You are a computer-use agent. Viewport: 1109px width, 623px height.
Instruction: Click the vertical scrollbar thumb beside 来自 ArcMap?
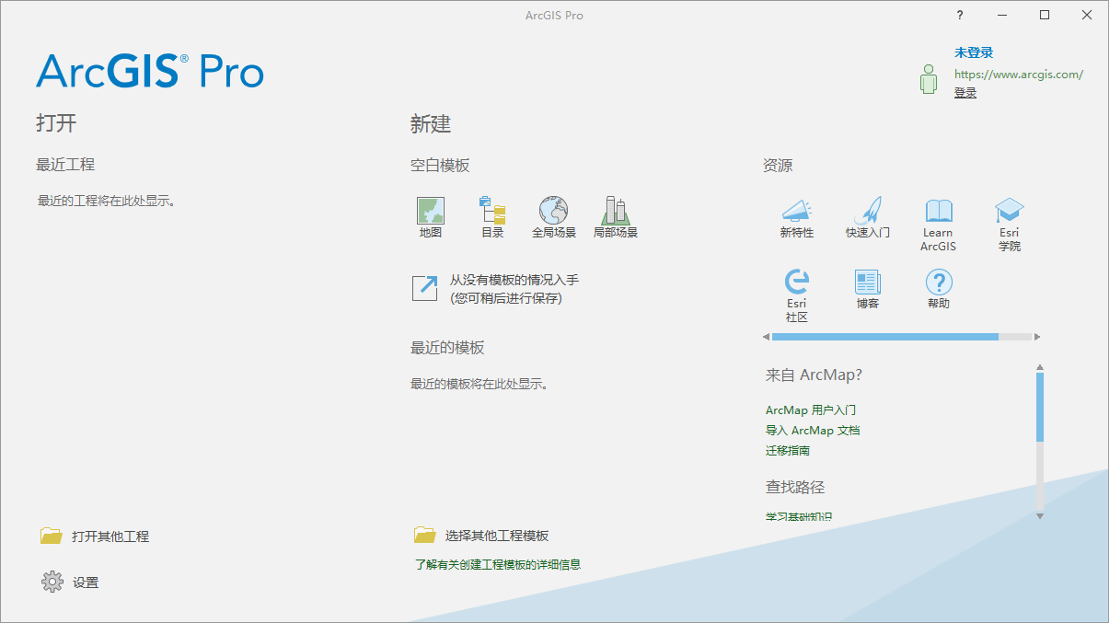pos(1040,407)
